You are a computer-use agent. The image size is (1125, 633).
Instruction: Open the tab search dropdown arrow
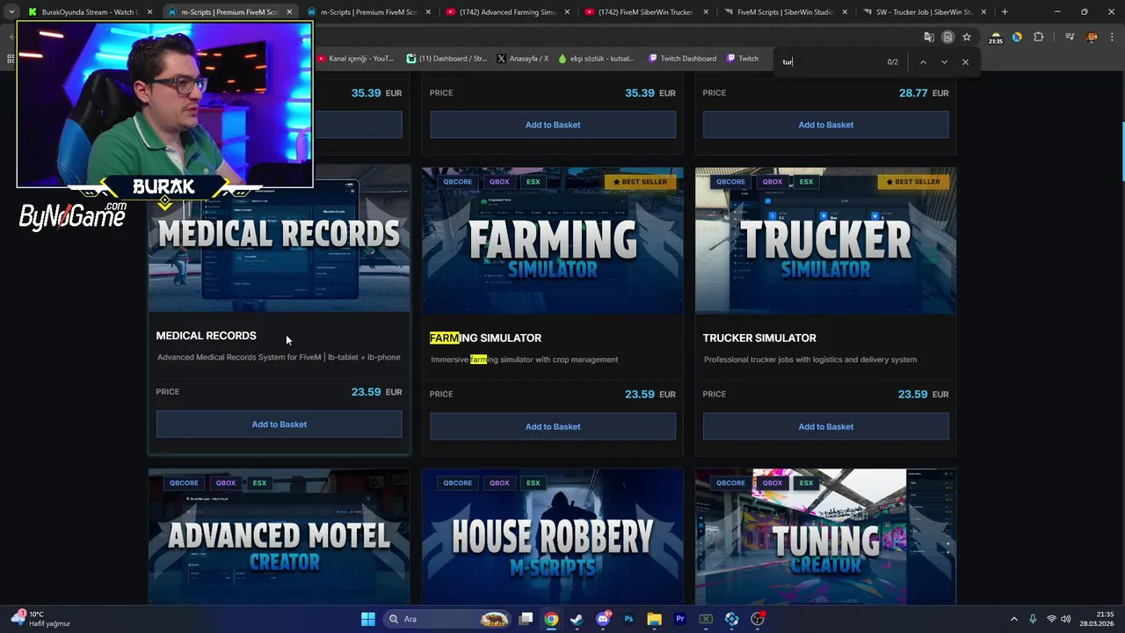click(11, 12)
